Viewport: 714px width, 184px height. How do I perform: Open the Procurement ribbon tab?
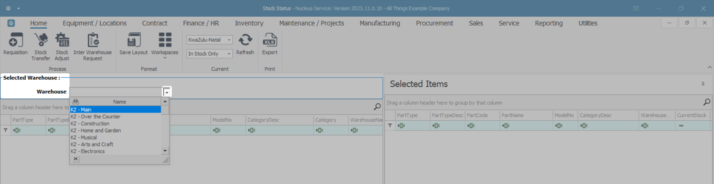pos(434,23)
